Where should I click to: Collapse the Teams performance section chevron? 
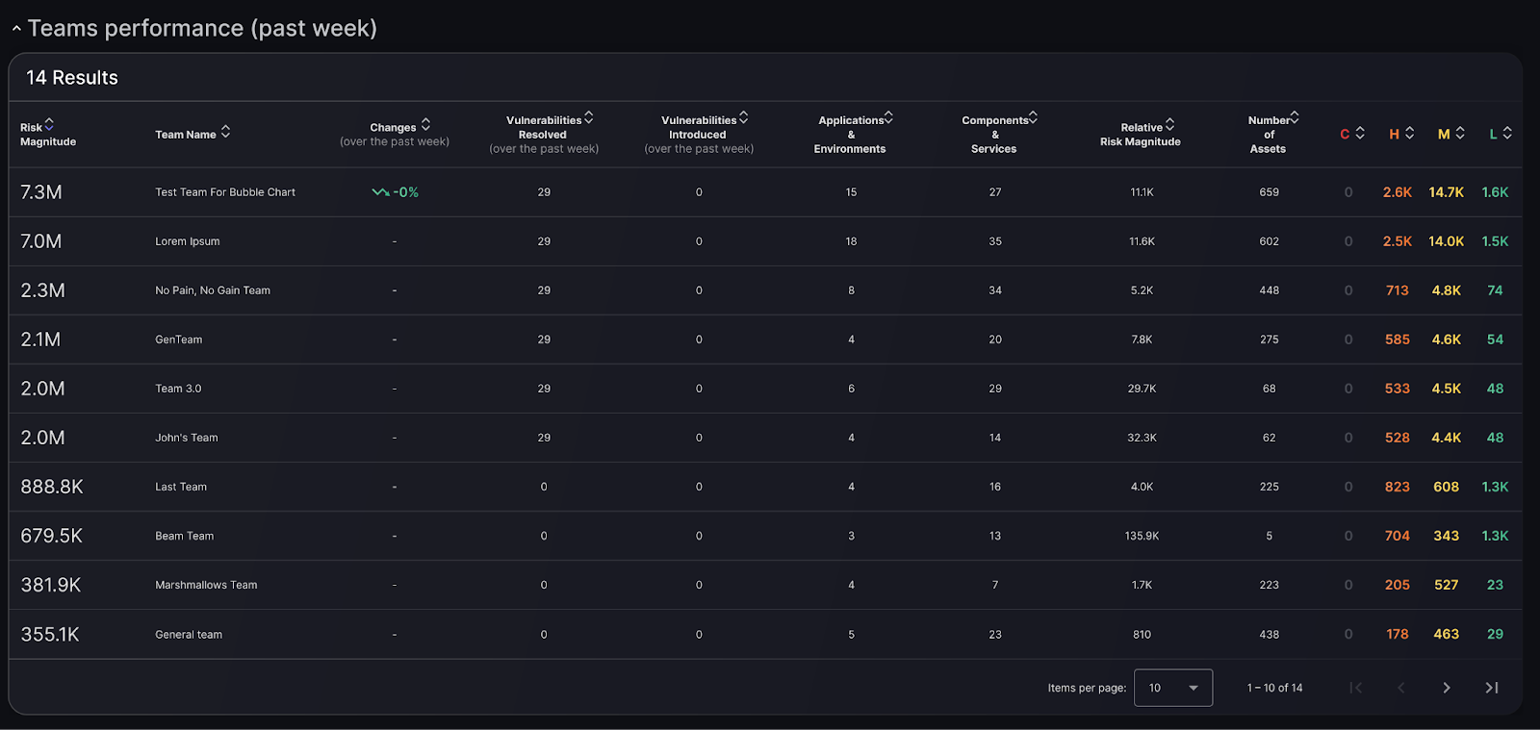(16, 29)
